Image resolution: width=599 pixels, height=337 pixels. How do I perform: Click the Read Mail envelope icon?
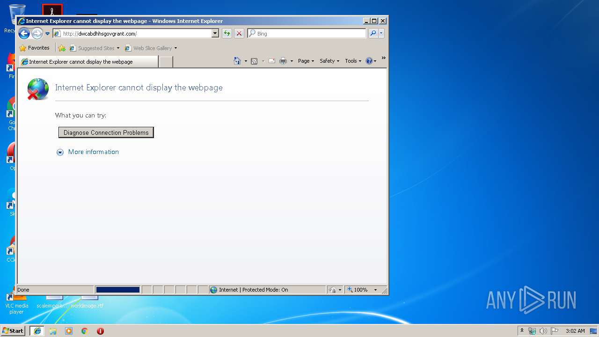point(272,61)
